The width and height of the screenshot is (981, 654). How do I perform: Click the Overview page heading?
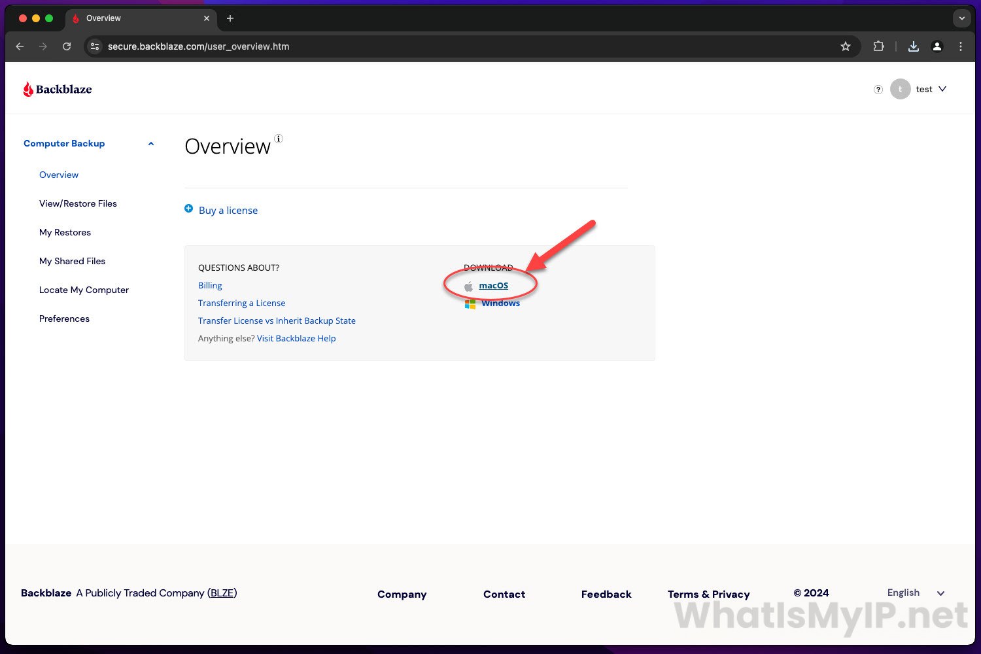(x=228, y=146)
